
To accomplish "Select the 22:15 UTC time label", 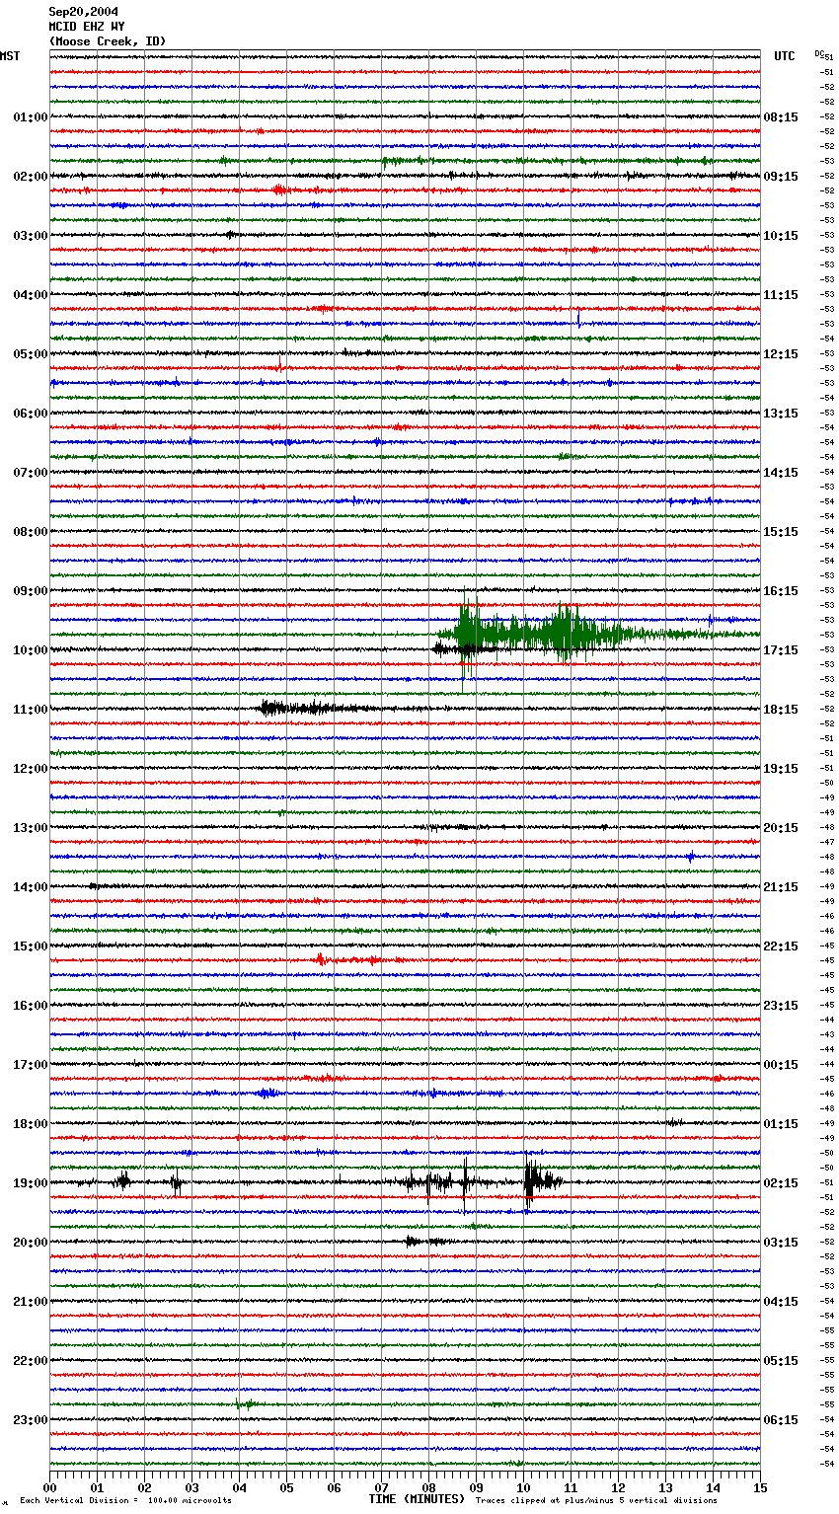I will [781, 946].
